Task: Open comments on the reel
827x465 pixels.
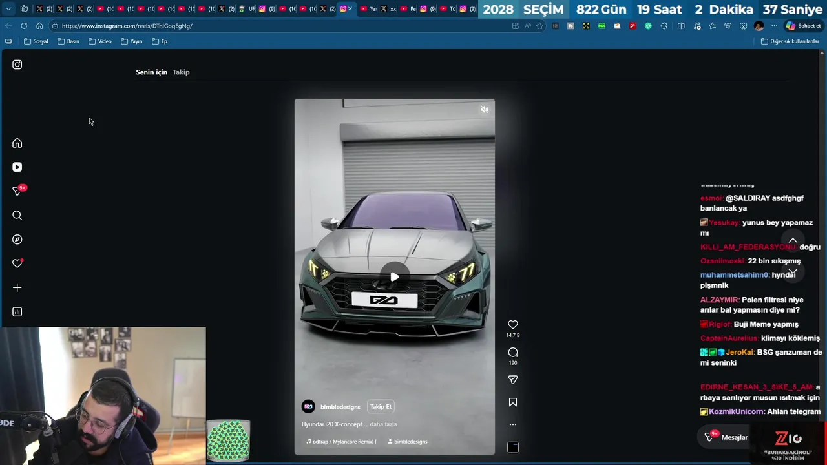Action: point(513,353)
